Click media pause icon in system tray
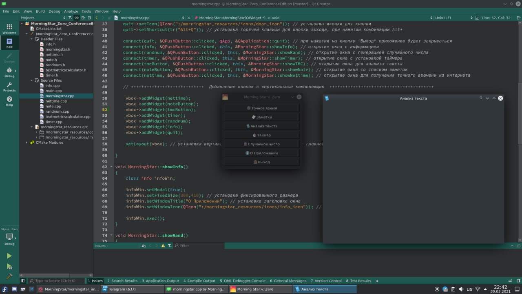The image size is (522, 294). coord(436,289)
